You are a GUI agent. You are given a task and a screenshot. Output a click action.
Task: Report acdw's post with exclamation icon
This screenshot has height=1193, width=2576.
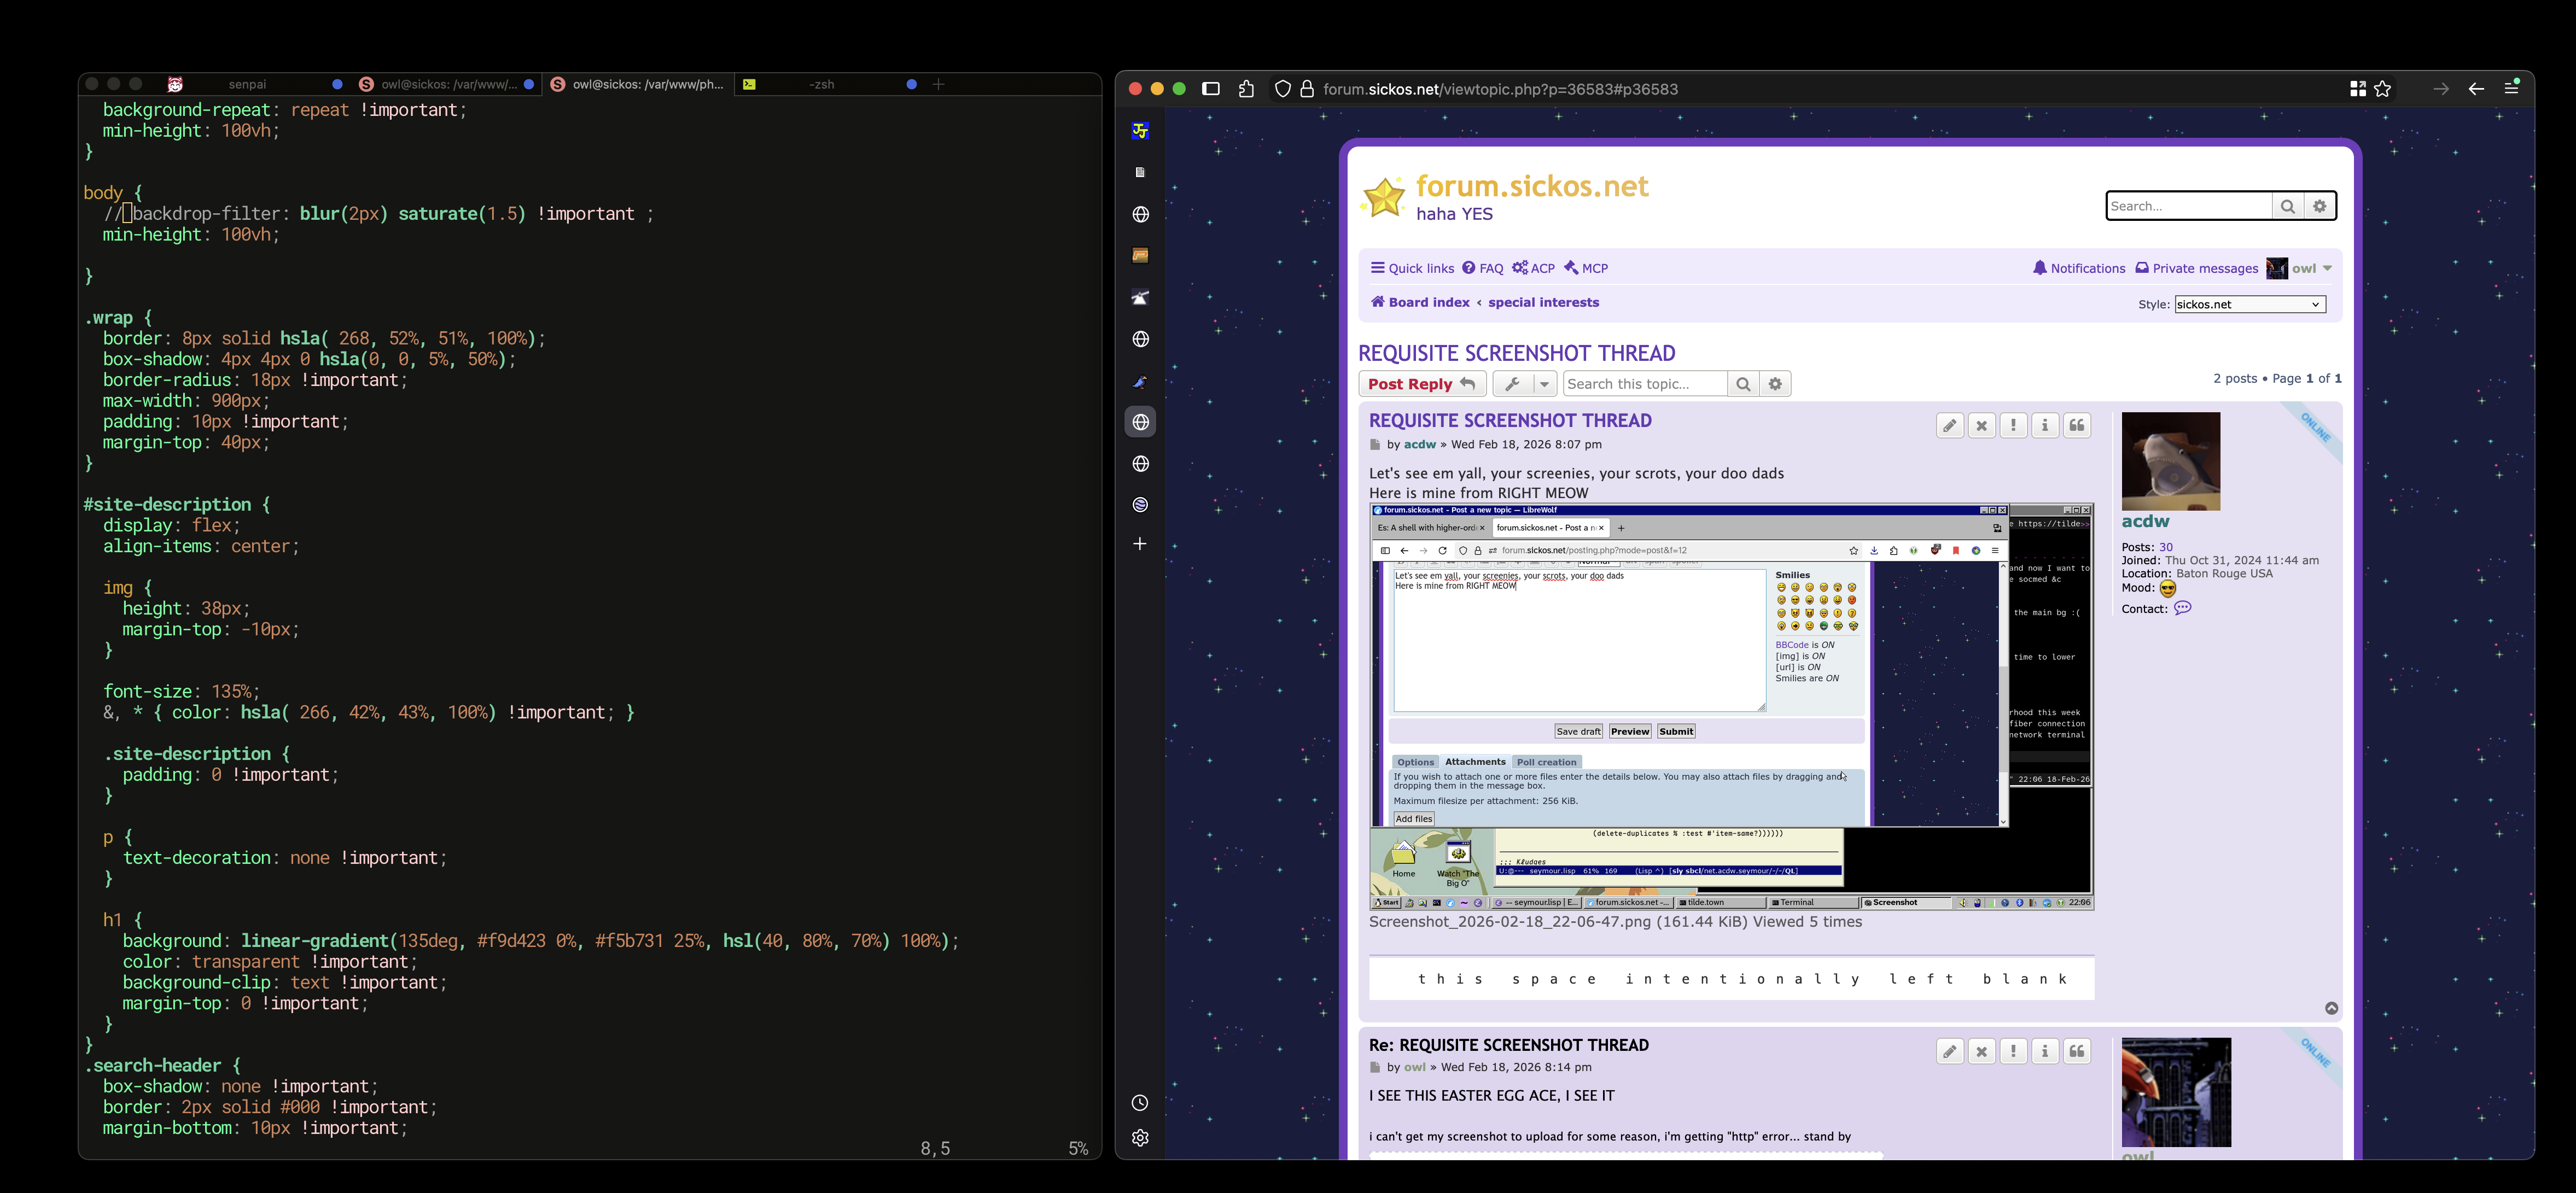click(x=2013, y=426)
